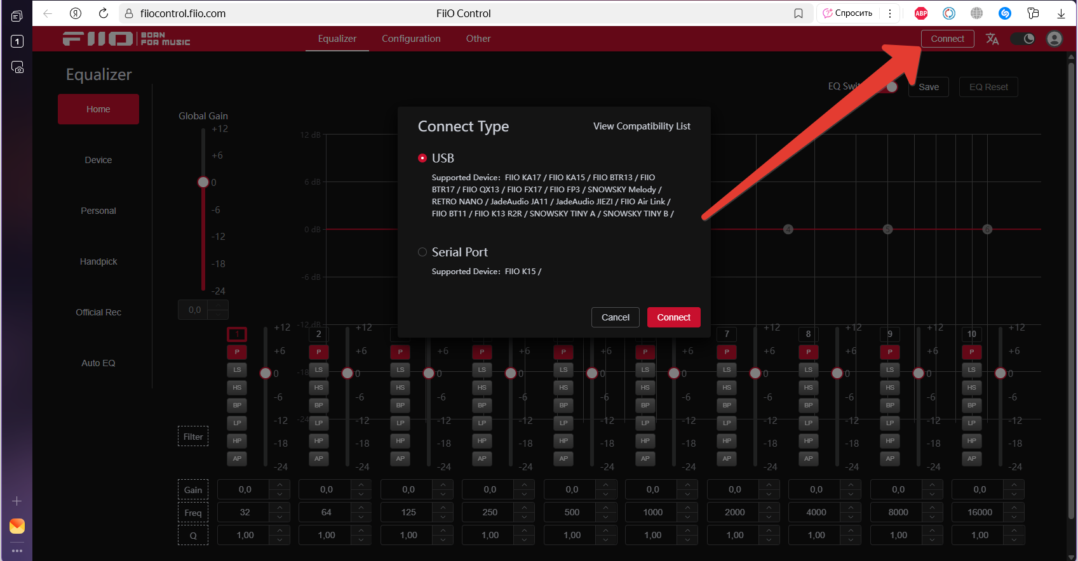Increase the 32 Hz band frequency stepper
The width and height of the screenshot is (1078, 561).
click(x=280, y=508)
